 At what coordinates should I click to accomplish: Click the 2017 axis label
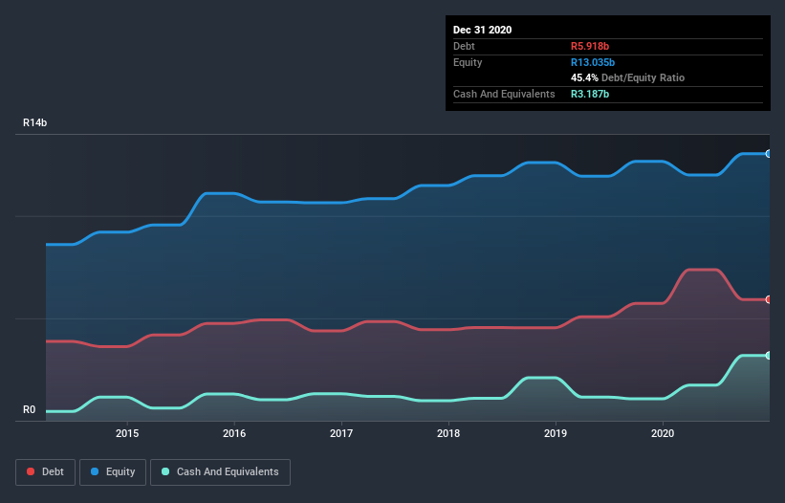click(x=341, y=433)
